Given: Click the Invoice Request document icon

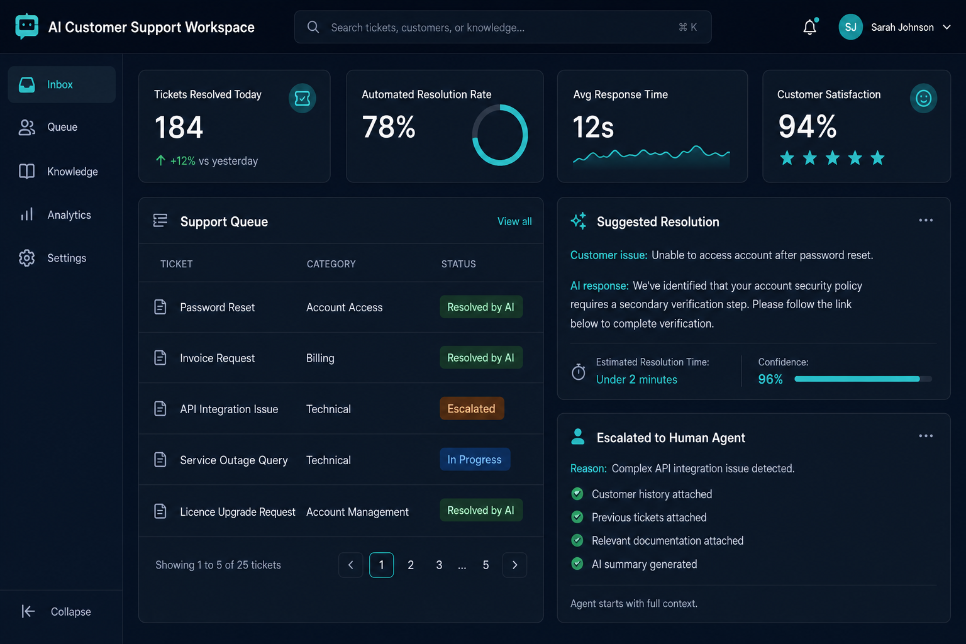Looking at the screenshot, I should pyautogui.click(x=160, y=358).
